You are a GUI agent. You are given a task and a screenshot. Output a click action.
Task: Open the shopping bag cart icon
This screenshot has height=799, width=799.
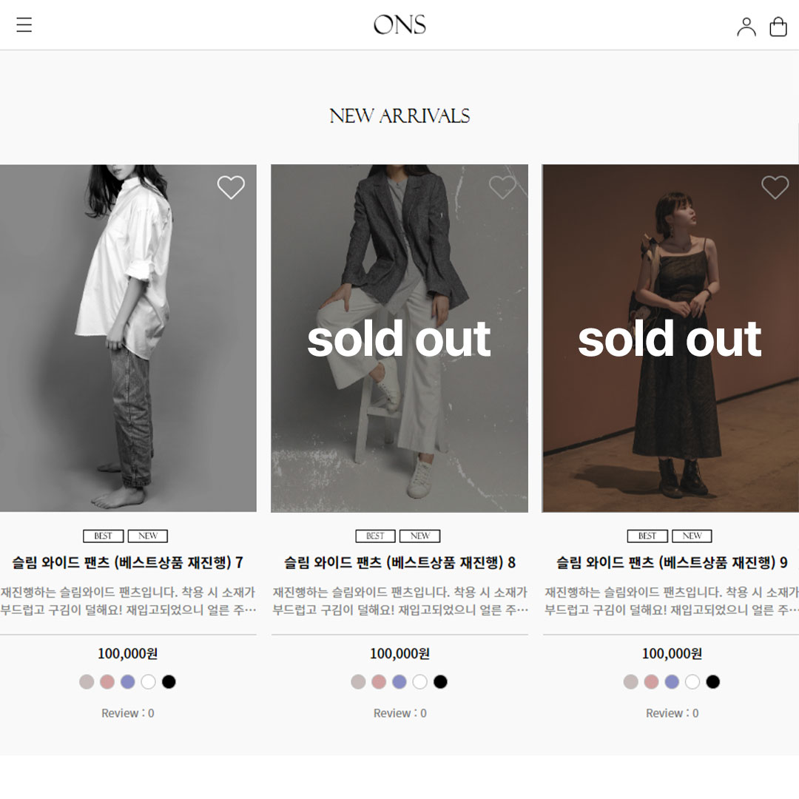coord(778,27)
